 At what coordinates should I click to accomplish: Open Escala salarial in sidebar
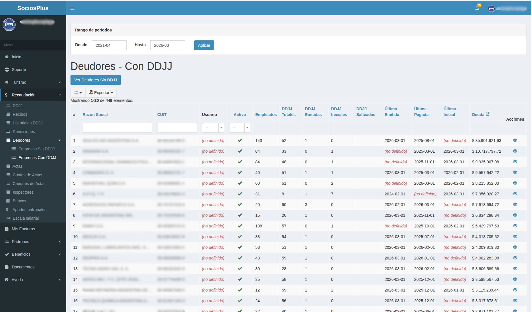(x=25, y=218)
